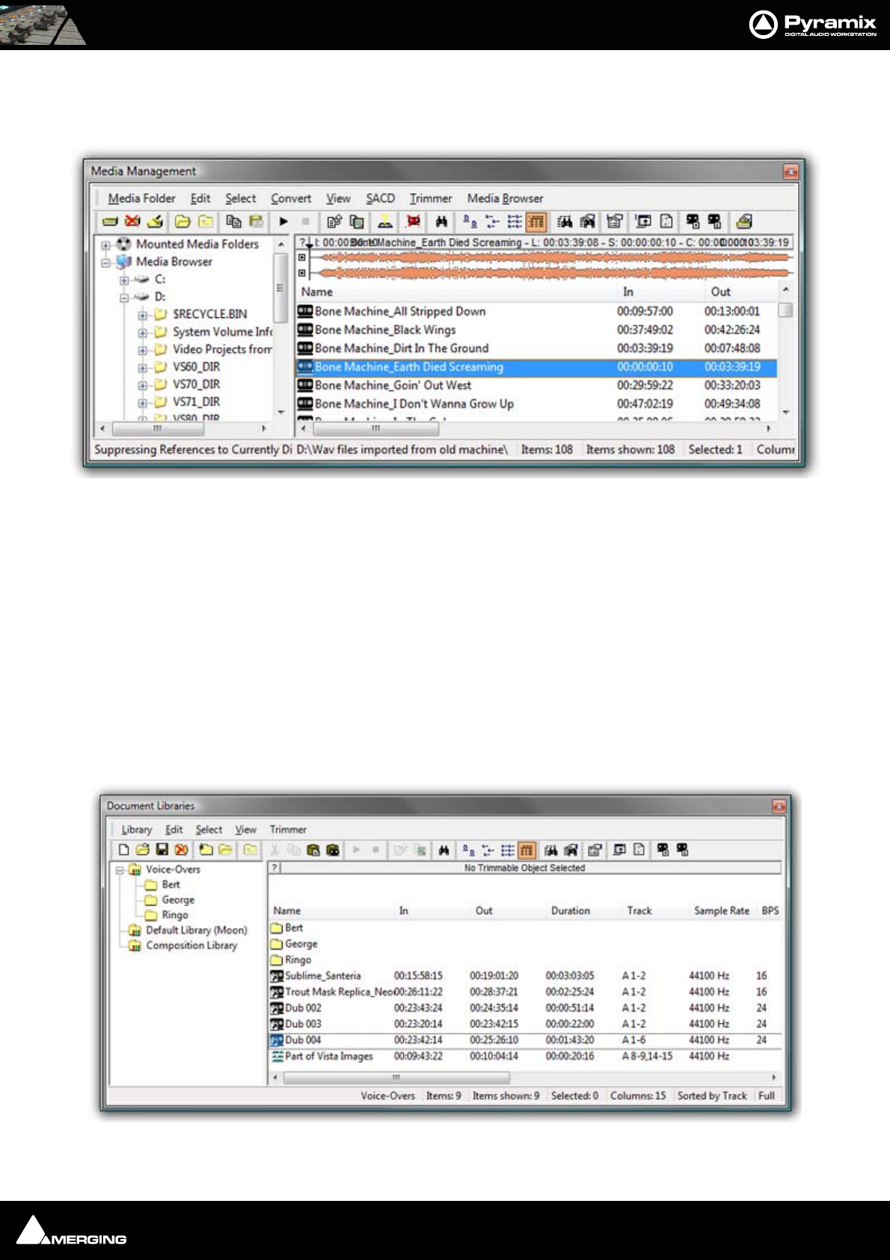Switch Media Management to List view

coord(515,221)
